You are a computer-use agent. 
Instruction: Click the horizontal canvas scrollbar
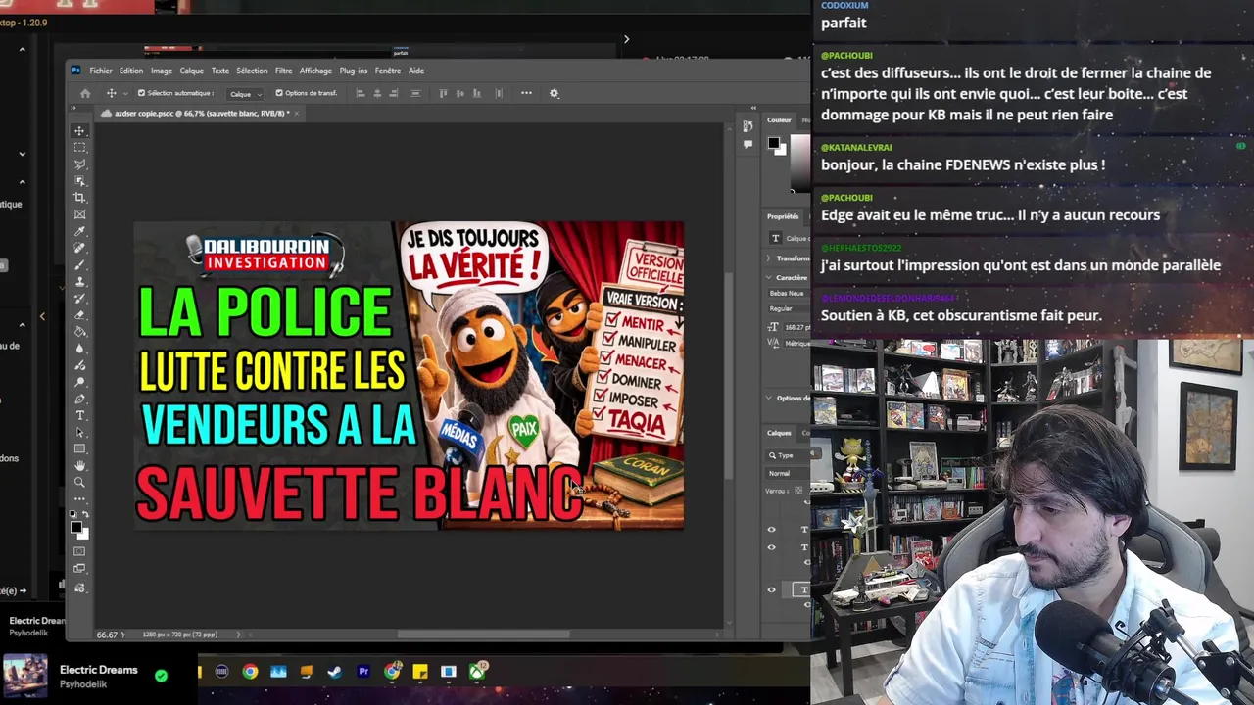point(483,634)
